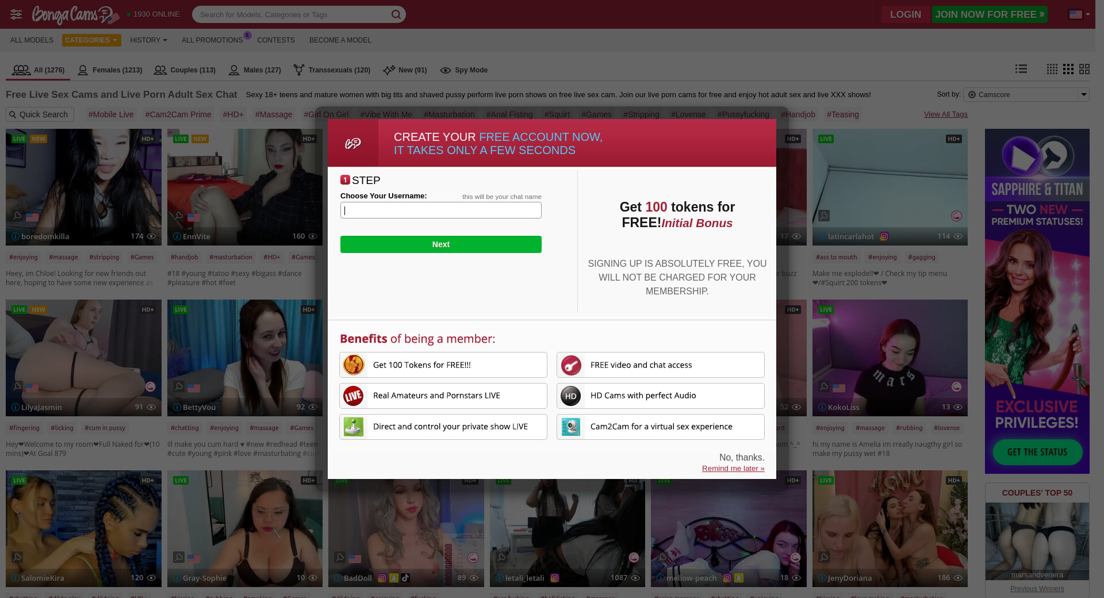Click the View All Tags link
Screen dimensions: 1104x598
(945, 114)
